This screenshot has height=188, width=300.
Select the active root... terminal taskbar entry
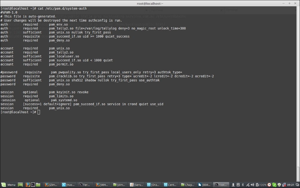pos(221,185)
